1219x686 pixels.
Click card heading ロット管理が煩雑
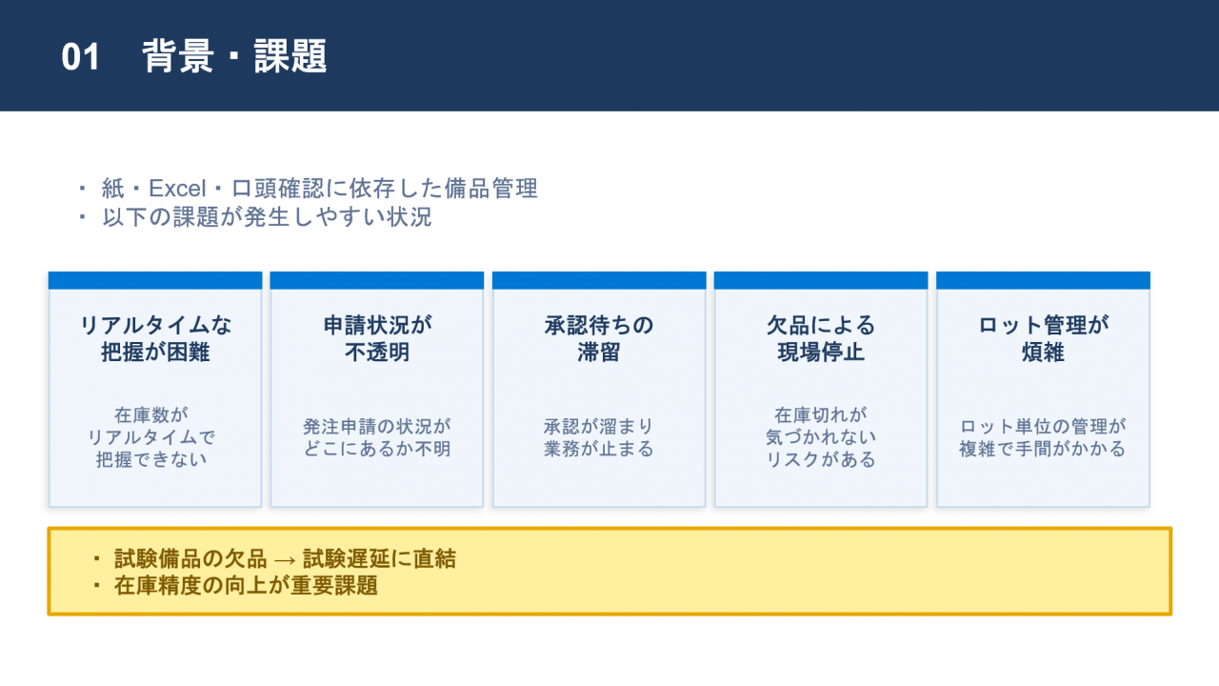point(1043,338)
